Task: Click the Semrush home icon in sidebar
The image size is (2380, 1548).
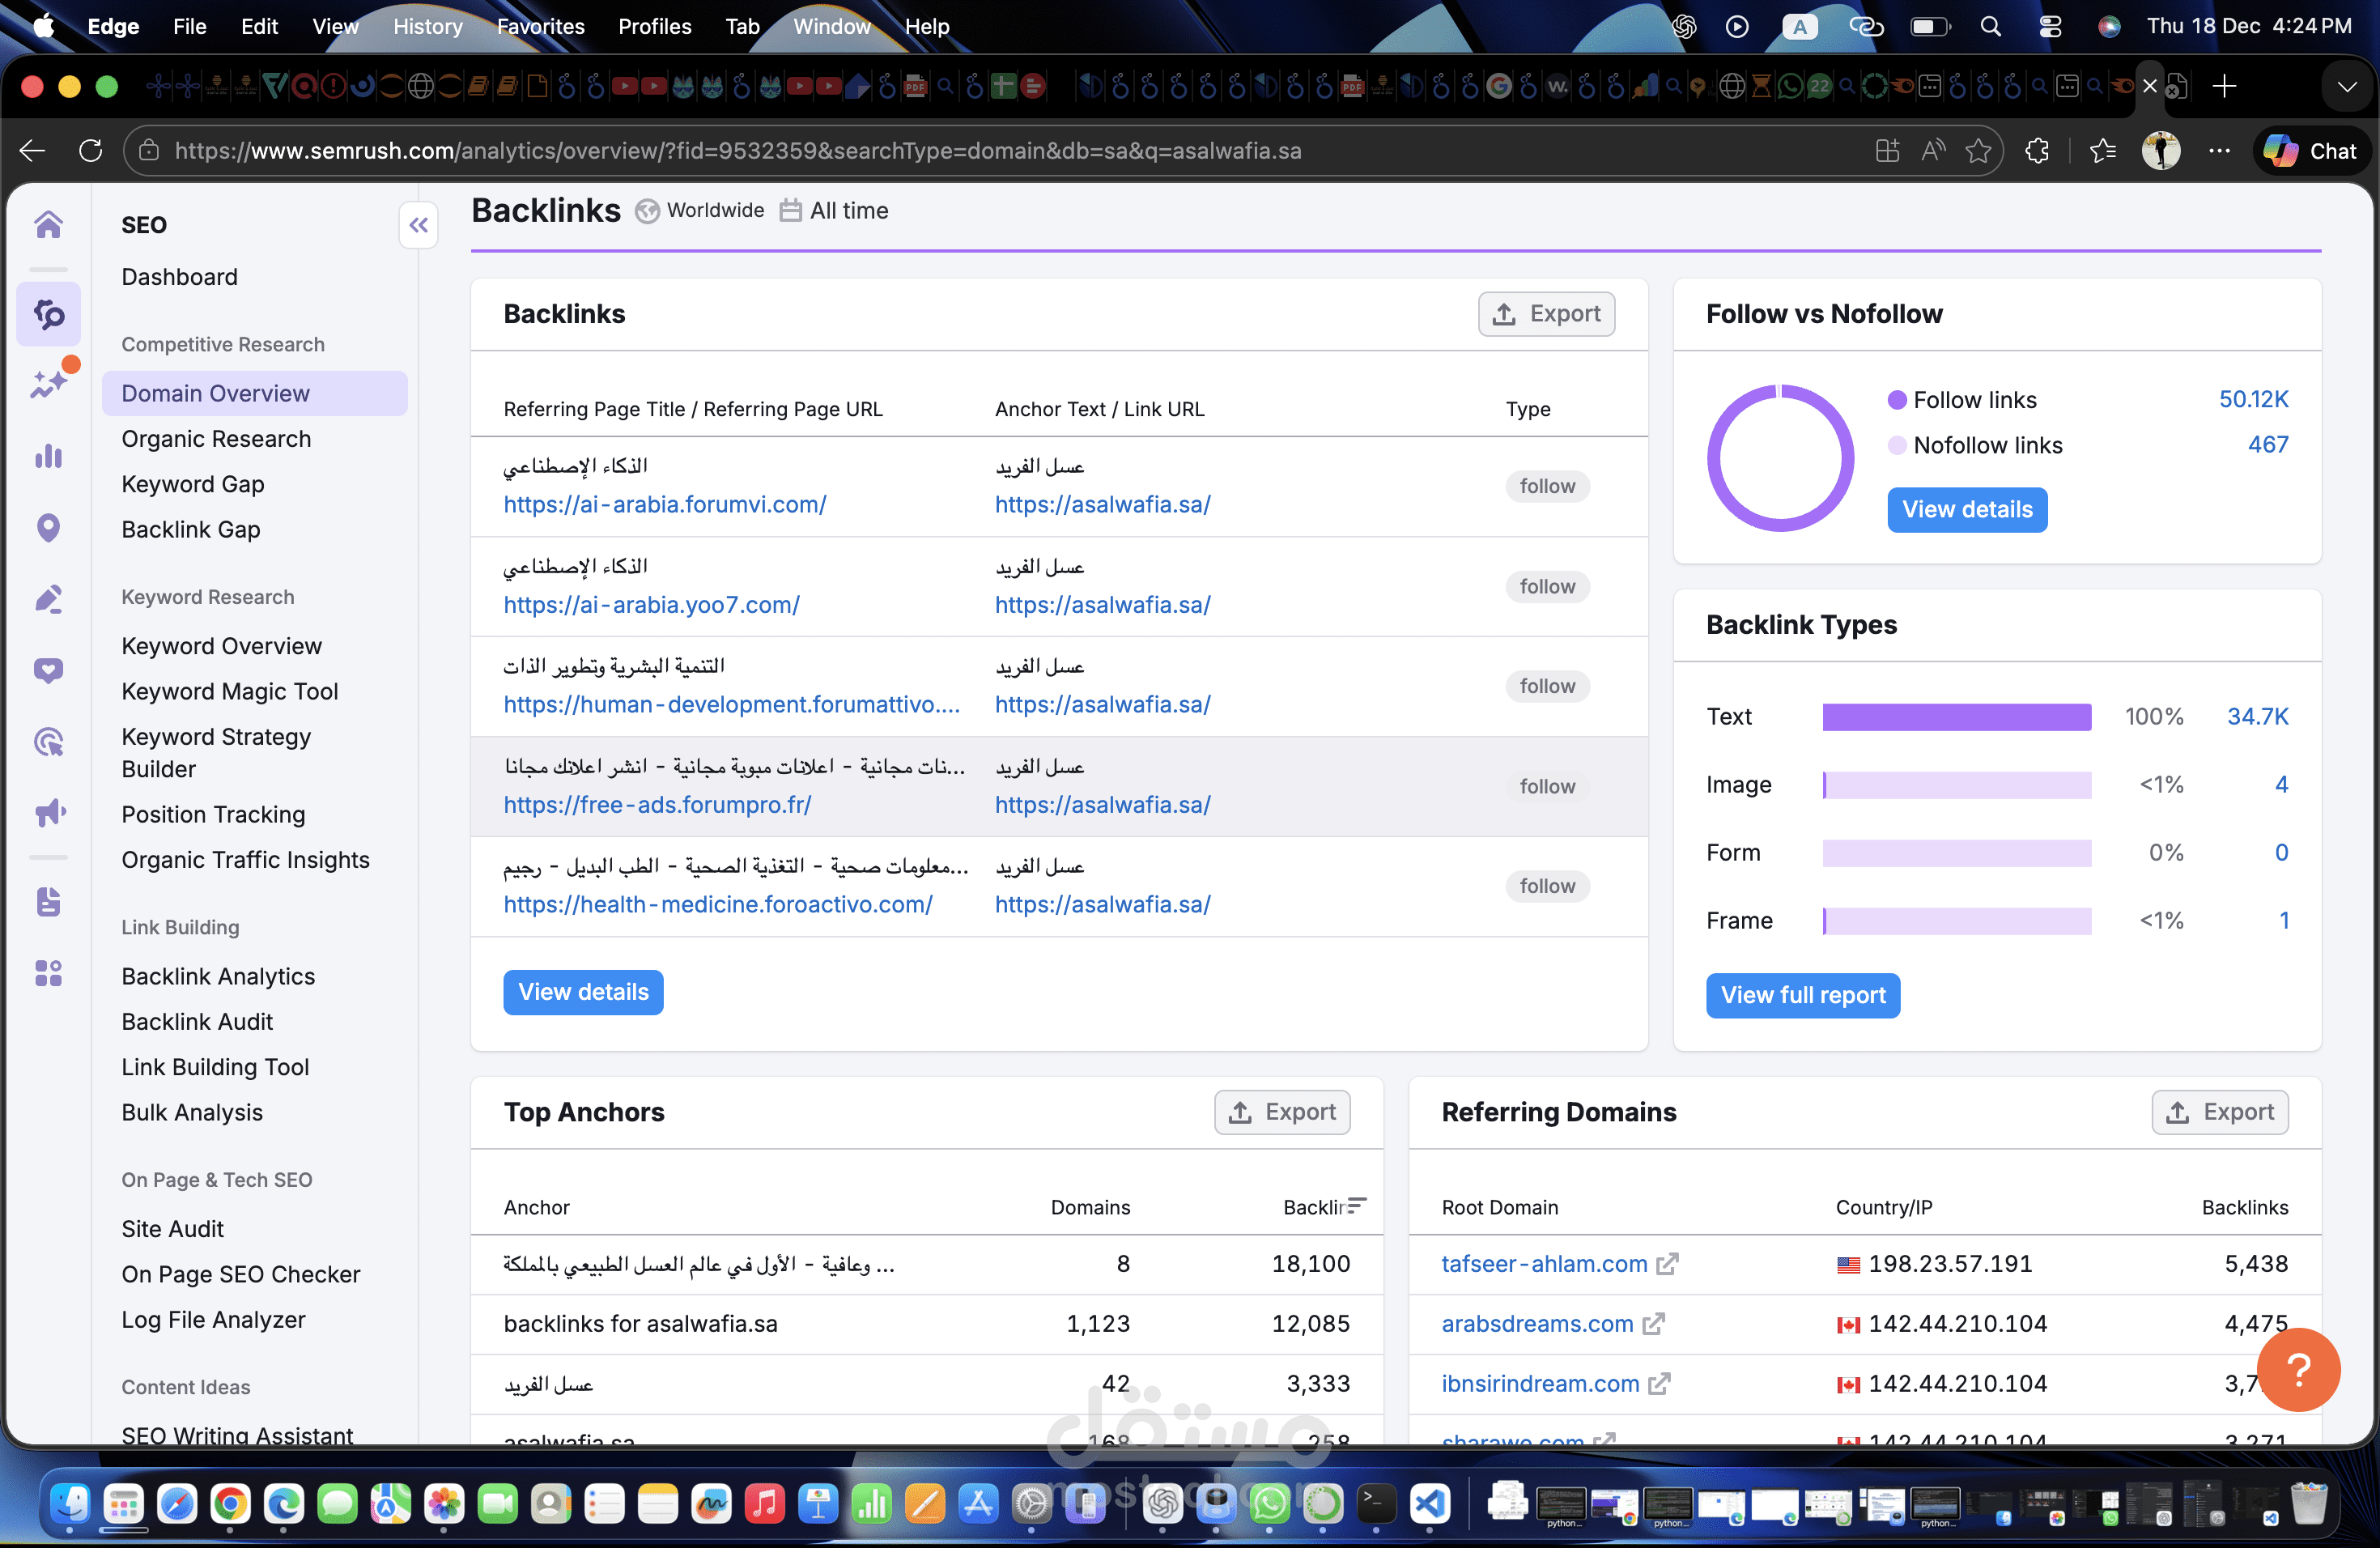Action: [x=48, y=224]
